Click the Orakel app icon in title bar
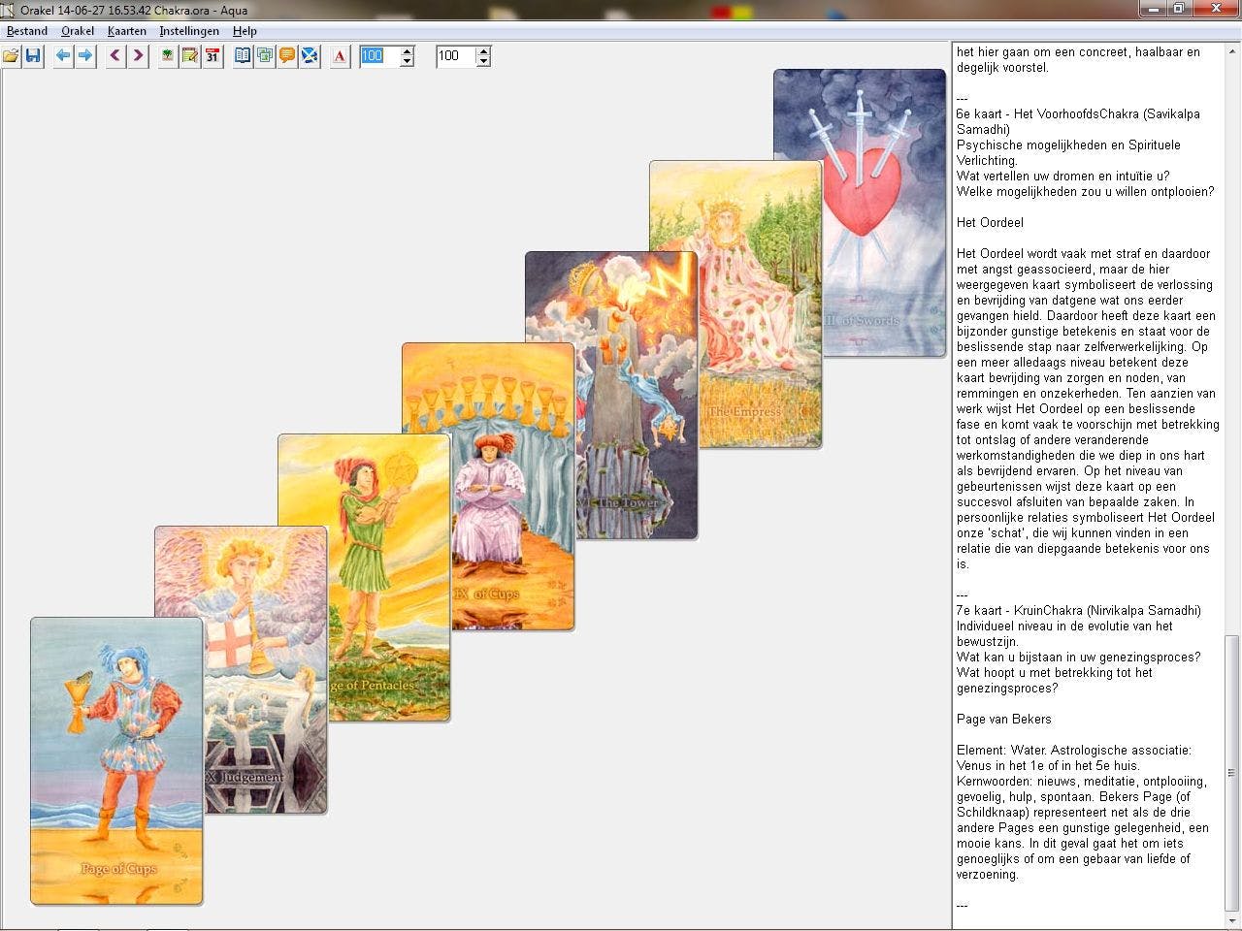Screen dimensions: 1242x931 [8, 10]
